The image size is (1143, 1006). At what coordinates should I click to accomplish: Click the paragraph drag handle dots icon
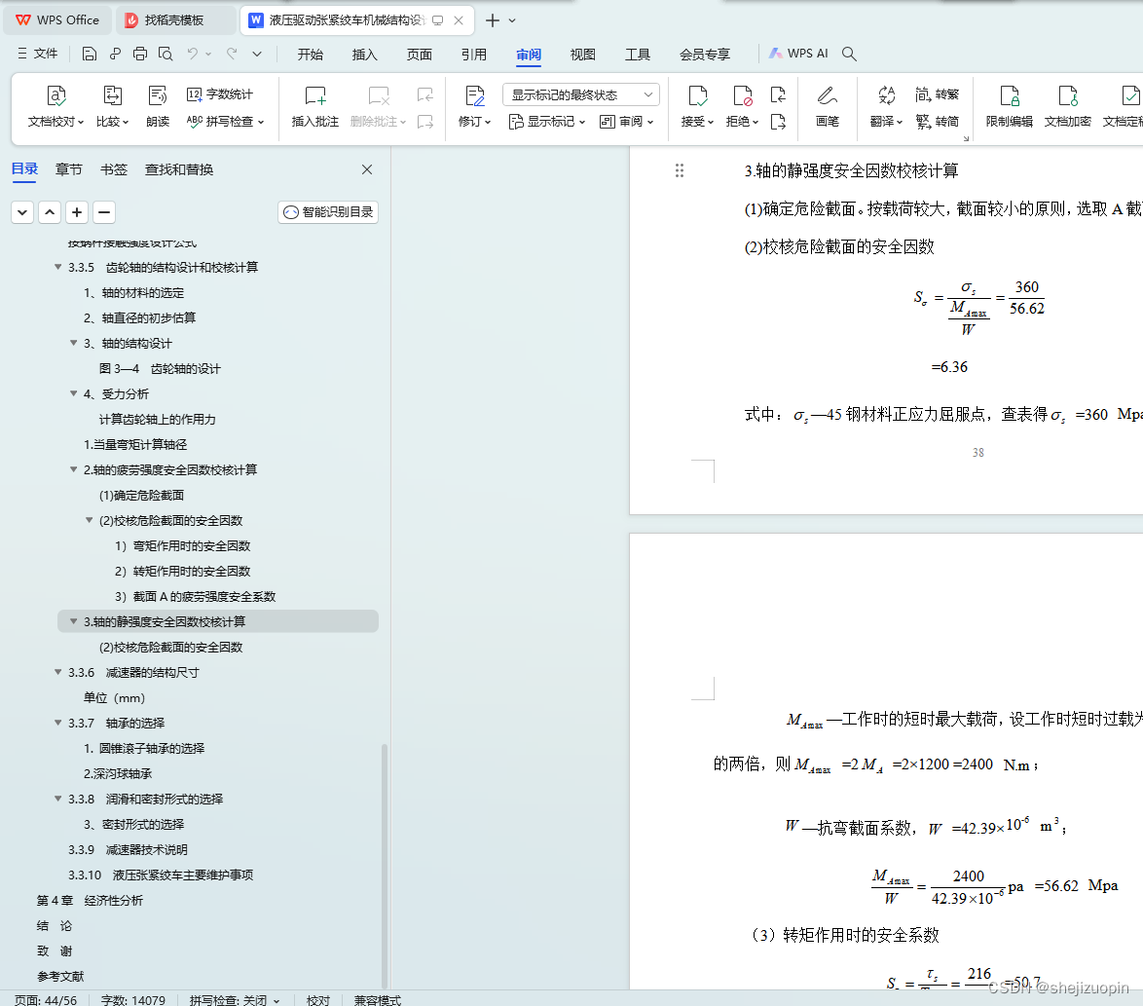coord(680,170)
